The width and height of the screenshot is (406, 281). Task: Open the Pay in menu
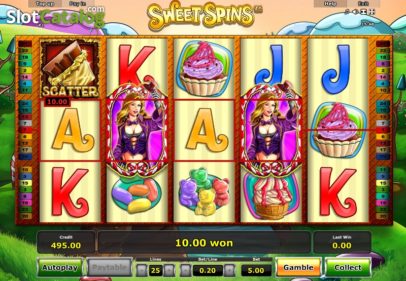point(78,4)
